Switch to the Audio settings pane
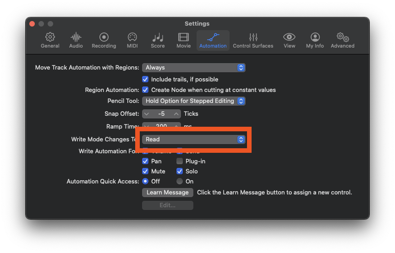 point(76,40)
